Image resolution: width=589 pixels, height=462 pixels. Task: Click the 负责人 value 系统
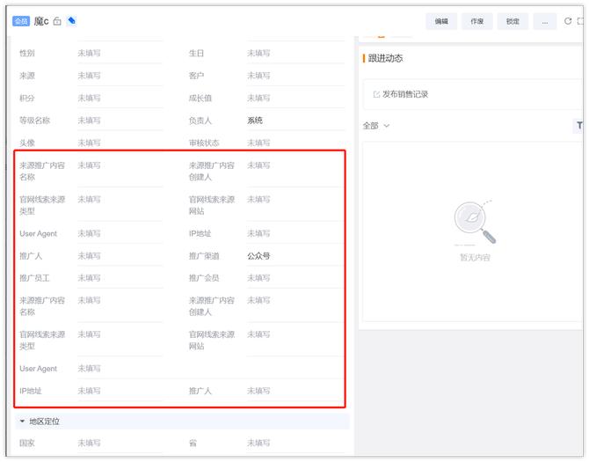[x=255, y=121]
